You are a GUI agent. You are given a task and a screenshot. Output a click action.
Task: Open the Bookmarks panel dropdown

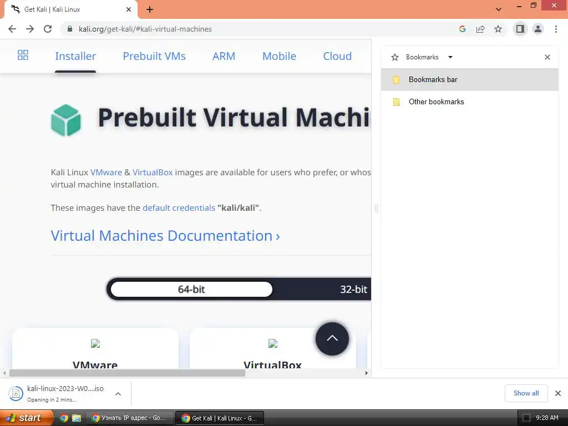(450, 57)
